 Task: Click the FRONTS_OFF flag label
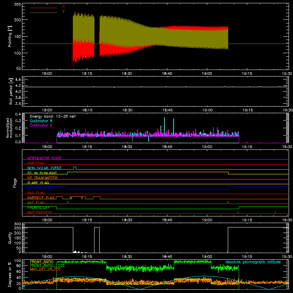pos(38,208)
